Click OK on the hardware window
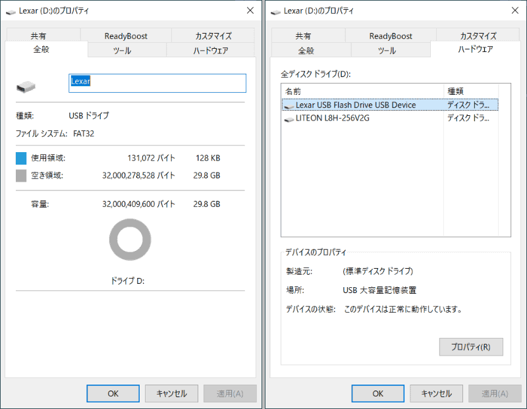This screenshot has width=527, height=409. [377, 393]
